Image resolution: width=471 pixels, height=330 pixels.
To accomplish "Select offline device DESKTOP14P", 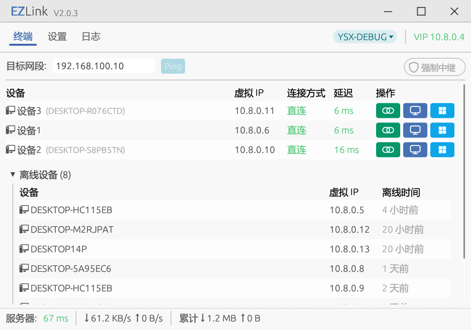I will 59,249.
